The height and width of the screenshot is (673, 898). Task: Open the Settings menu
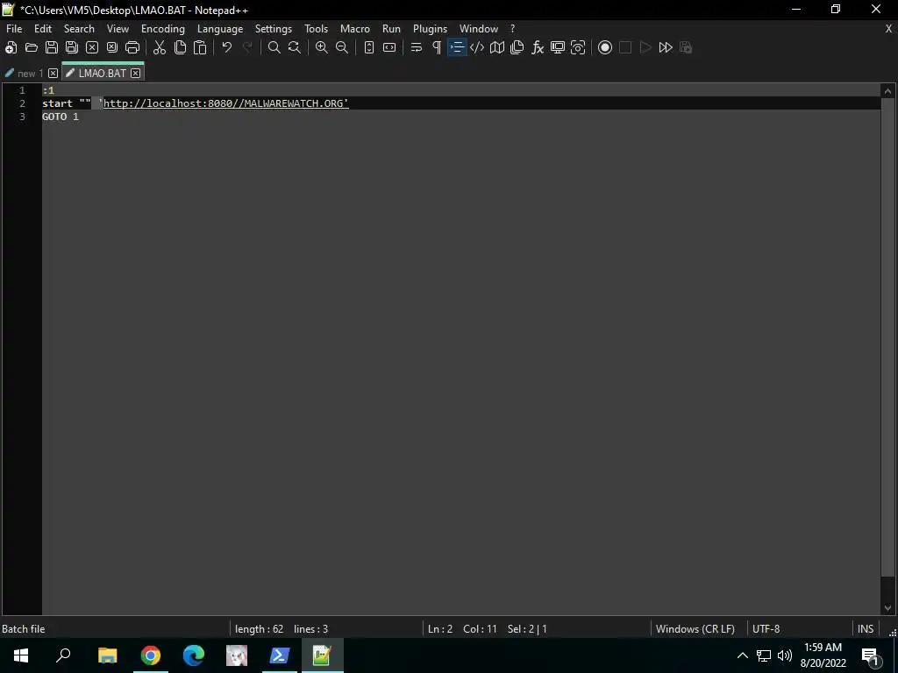pos(274,29)
